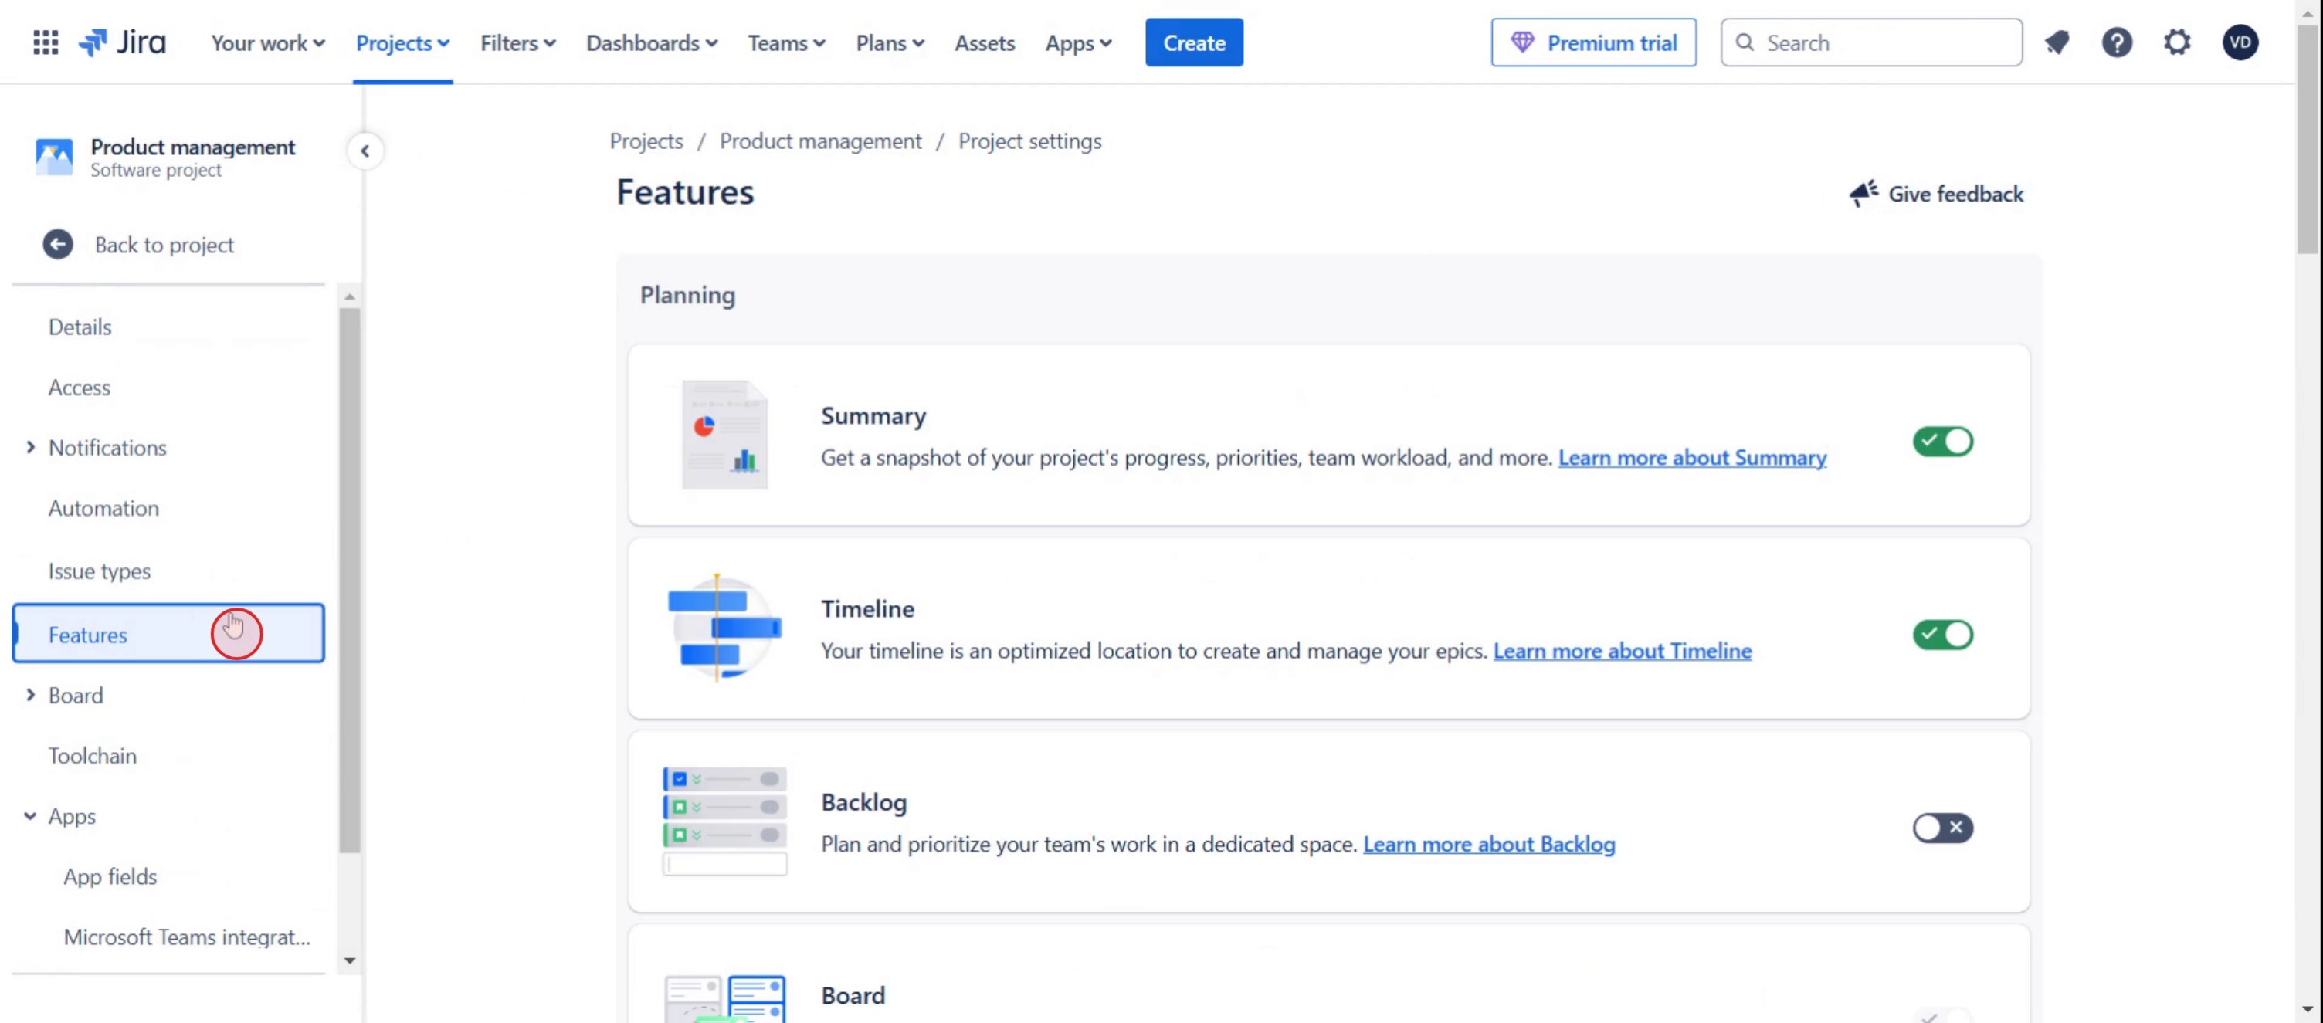Open the notifications bell icon
This screenshot has width=2323, height=1023.
[x=2057, y=42]
